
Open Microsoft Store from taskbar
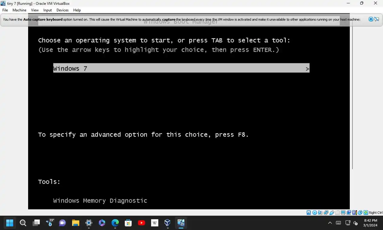point(128,223)
